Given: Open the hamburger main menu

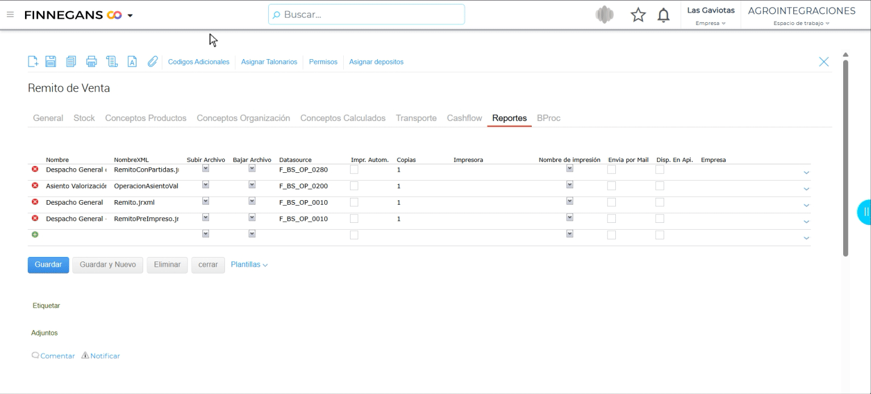Looking at the screenshot, I should coord(10,15).
